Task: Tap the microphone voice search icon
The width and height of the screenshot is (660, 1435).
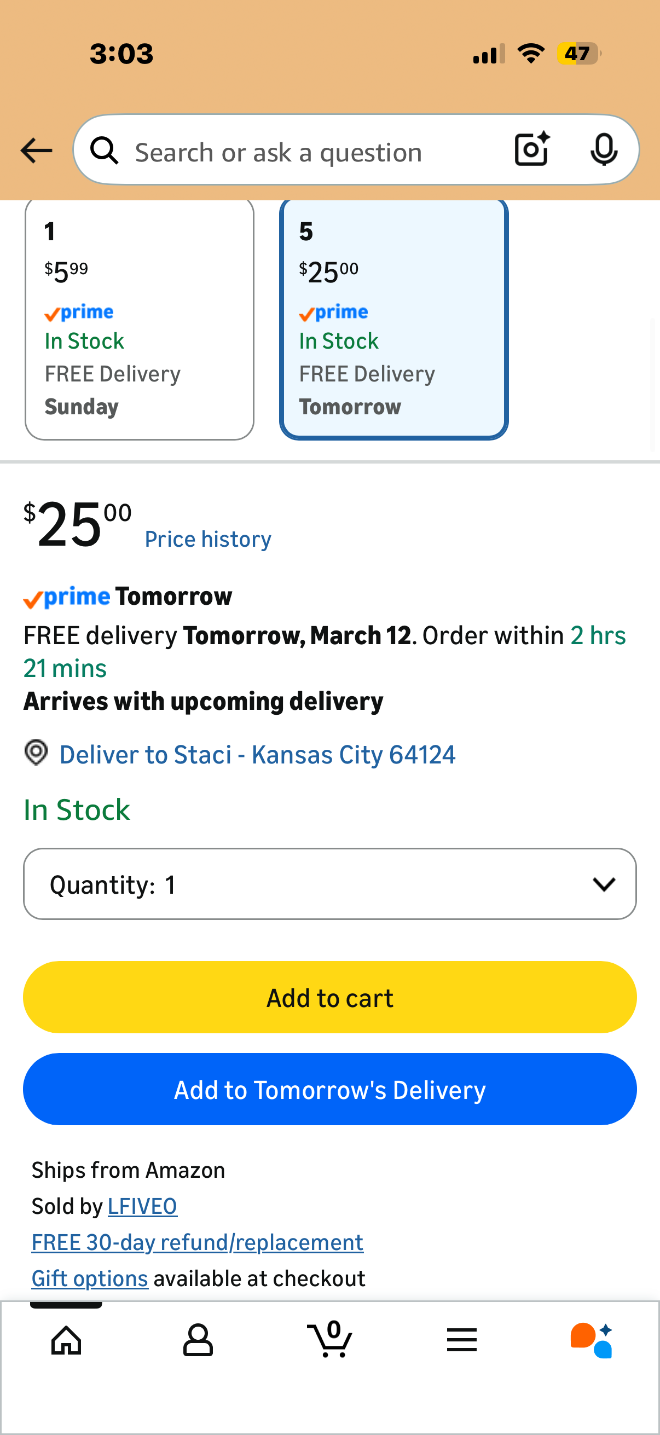Action: point(604,150)
